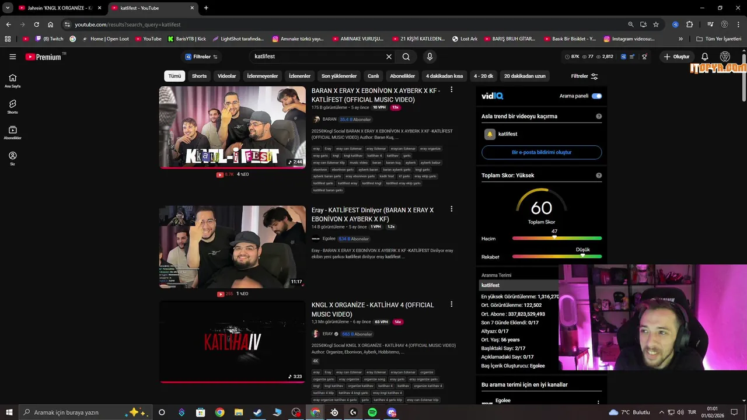The width and height of the screenshot is (747, 420).
Task: Open Eray KATLİFEST Dinliyor thumbnail
Action: coord(232,247)
